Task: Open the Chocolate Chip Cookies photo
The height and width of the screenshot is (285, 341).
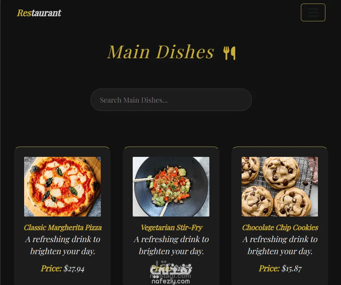Action: click(x=280, y=187)
